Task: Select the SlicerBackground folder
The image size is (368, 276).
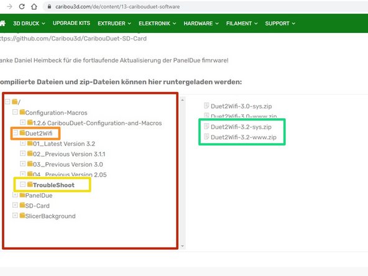Action: (50, 216)
